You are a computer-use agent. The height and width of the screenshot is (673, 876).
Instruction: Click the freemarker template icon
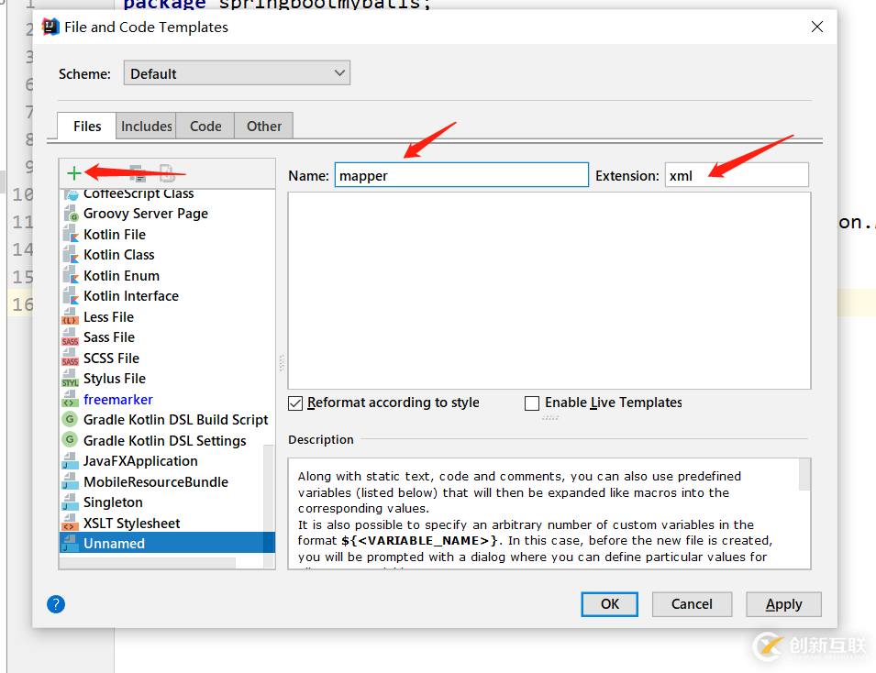pos(70,400)
